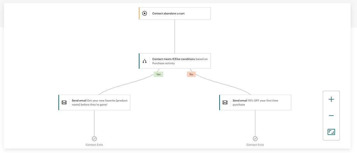This screenshot has width=357, height=153.
Task: Click the connector below the cart trigger
Action: 175,37
